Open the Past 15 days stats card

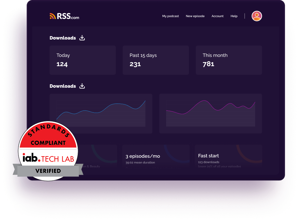coord(156,60)
